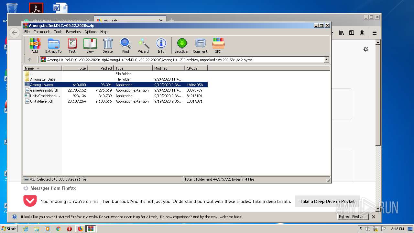Click the drive icon in WinRAR status bar

(27, 179)
